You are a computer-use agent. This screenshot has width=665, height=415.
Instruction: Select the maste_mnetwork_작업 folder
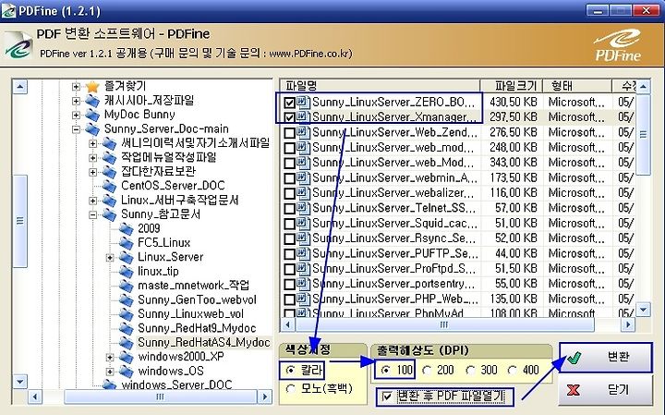pos(193,286)
